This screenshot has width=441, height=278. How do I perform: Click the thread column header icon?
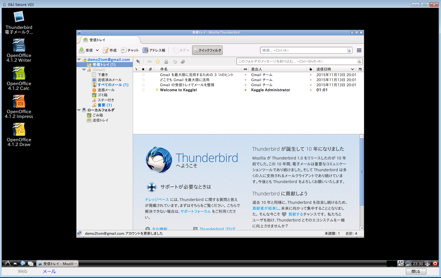tap(136, 69)
